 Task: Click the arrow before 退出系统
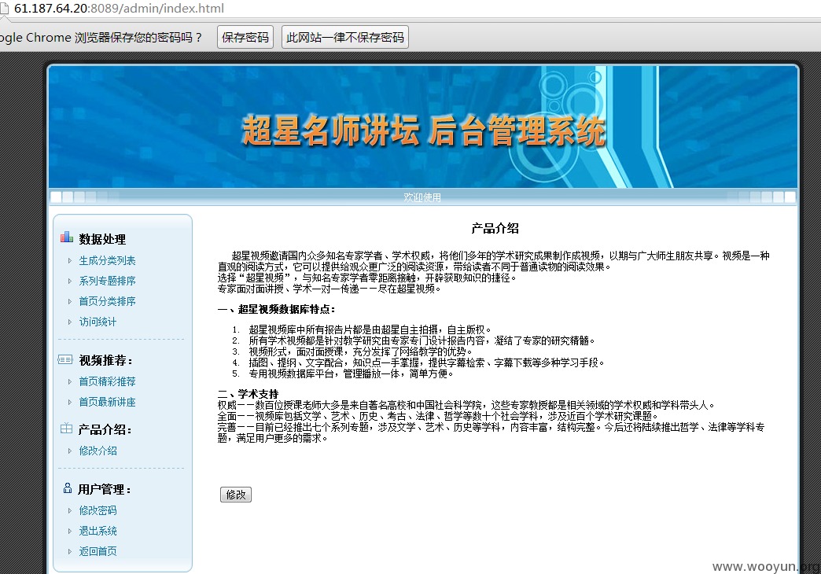[70, 531]
